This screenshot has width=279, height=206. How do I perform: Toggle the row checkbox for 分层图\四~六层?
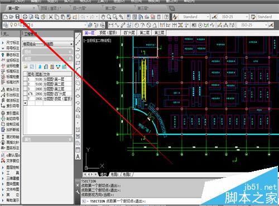pyautogui.click(x=25, y=94)
